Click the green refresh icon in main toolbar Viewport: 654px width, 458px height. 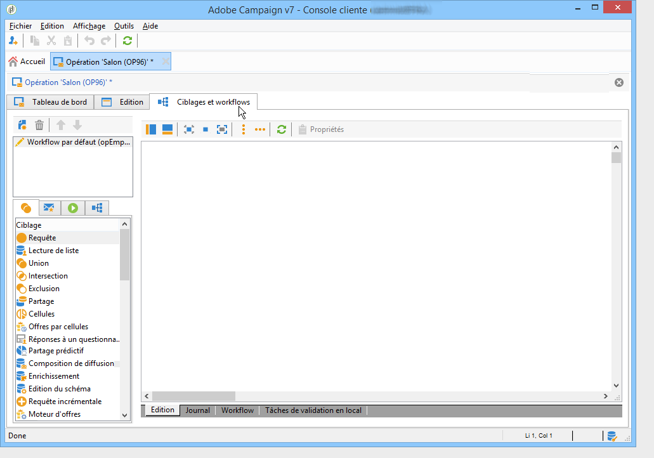128,41
